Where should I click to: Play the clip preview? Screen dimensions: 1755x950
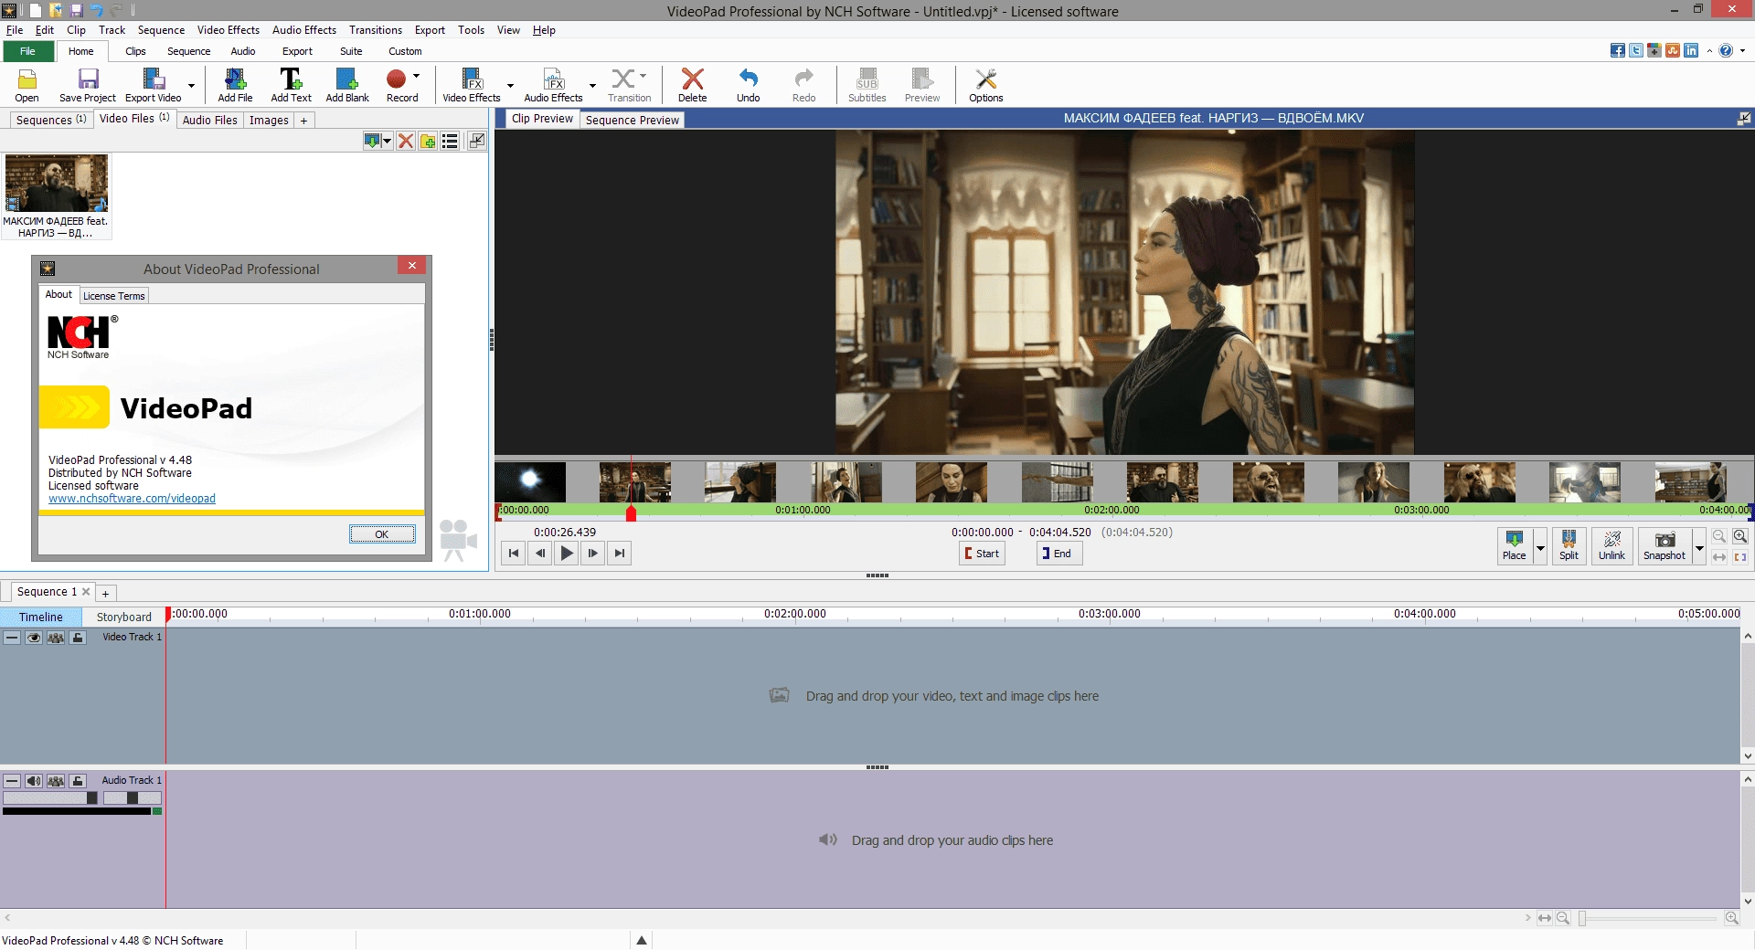coord(567,553)
